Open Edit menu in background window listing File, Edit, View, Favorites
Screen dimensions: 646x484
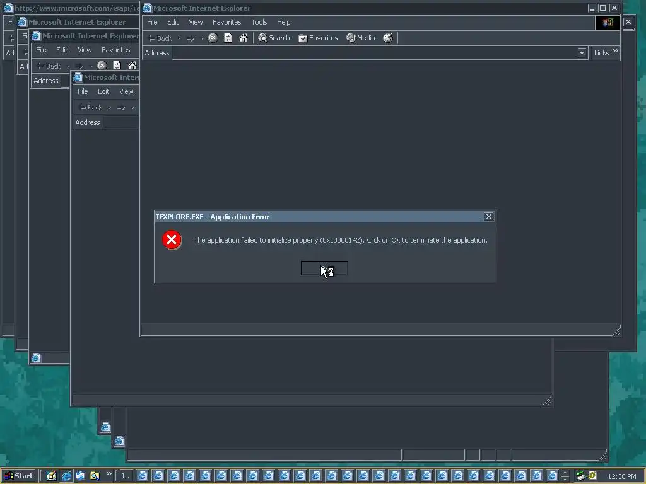pos(62,50)
